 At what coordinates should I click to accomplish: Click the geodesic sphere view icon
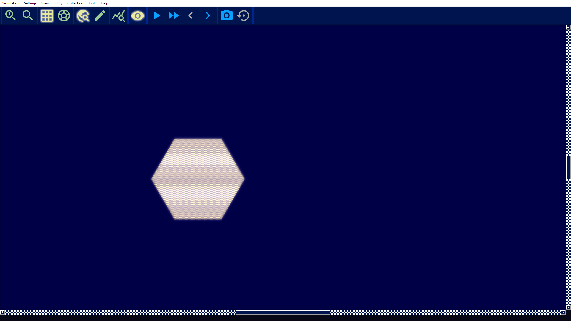click(63, 15)
